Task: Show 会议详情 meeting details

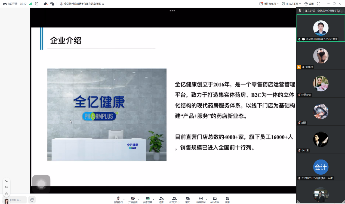Action: point(10,4)
